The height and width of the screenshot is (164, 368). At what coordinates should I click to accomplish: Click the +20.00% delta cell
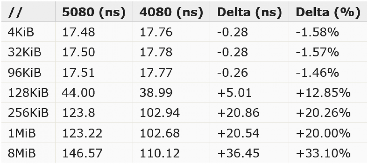pyautogui.click(x=328, y=133)
